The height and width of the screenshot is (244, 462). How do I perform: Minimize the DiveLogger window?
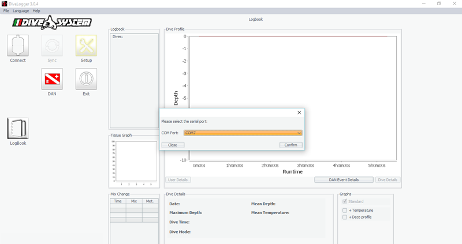424,4
